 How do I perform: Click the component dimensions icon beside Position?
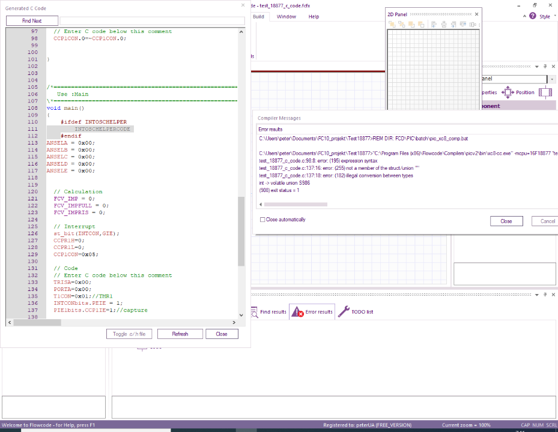tap(545, 92)
